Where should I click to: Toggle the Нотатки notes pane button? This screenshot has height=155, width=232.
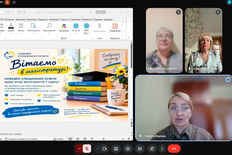coord(58,139)
